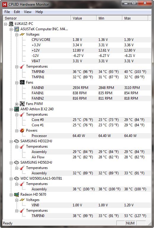
Task: Collapse the ŁUKASZ-PC root node
Action: pos(6,24)
